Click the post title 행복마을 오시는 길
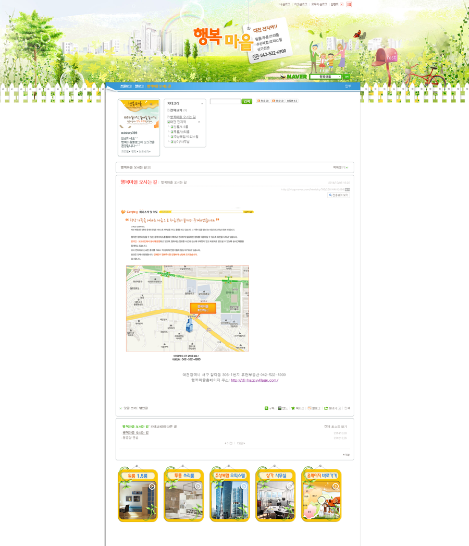 click(139, 182)
